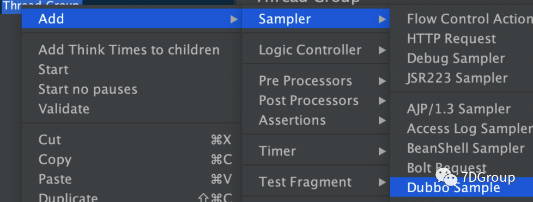Expand Post Processors submenu arrow
The width and height of the screenshot is (533, 202).
pos(383,101)
